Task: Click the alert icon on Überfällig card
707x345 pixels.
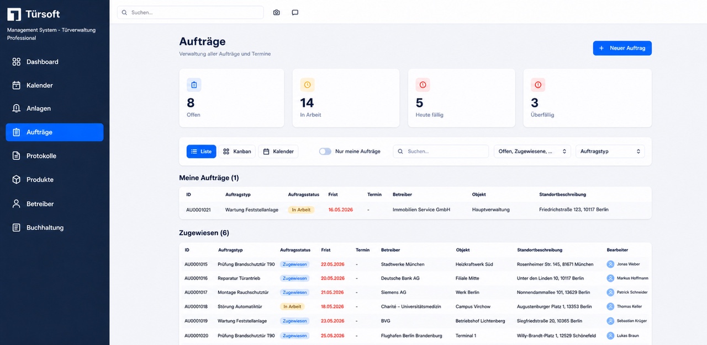Action: (x=538, y=85)
